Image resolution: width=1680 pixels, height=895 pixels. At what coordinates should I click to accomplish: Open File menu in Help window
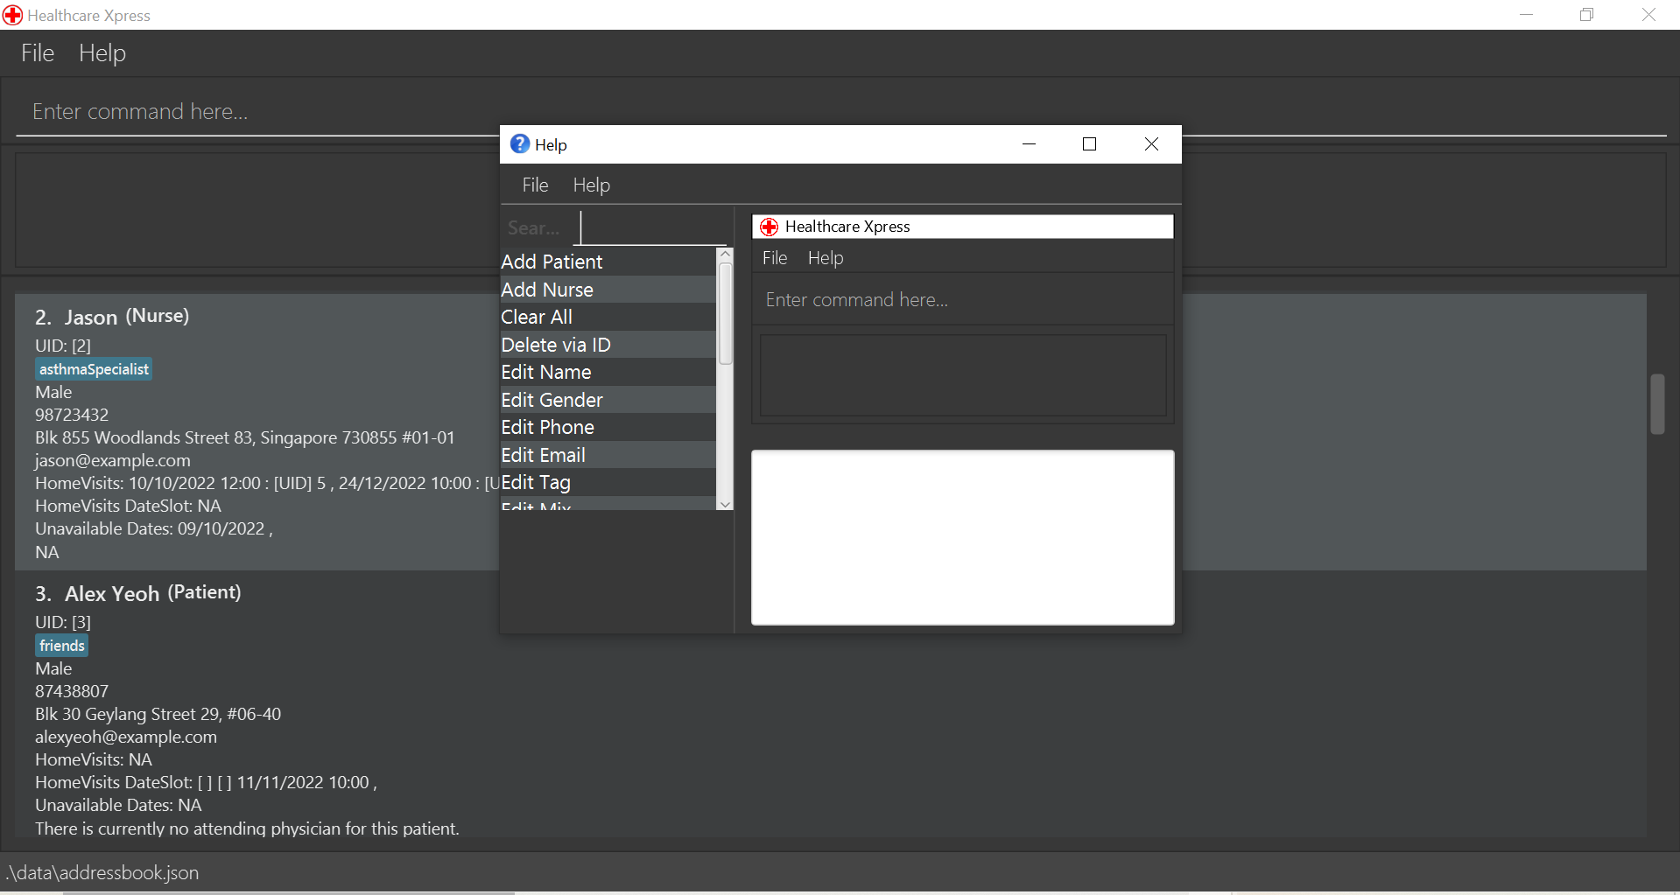[535, 185]
